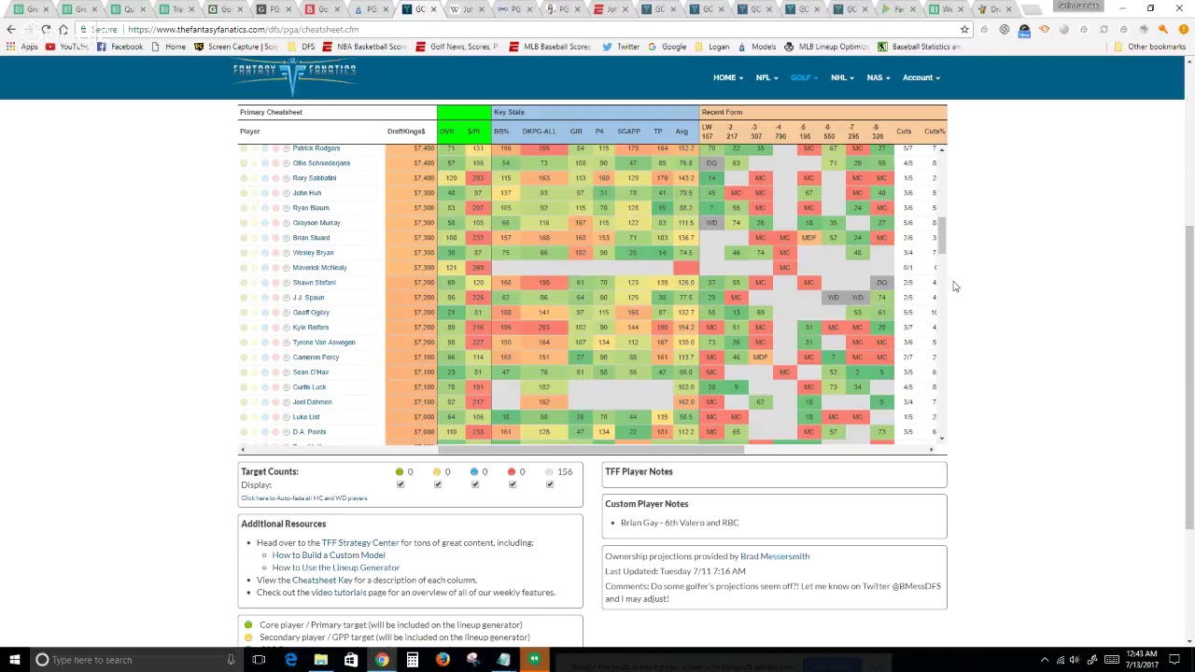The width and height of the screenshot is (1195, 672).
Task: Open Rory Sabbatini player link
Action: click(315, 178)
